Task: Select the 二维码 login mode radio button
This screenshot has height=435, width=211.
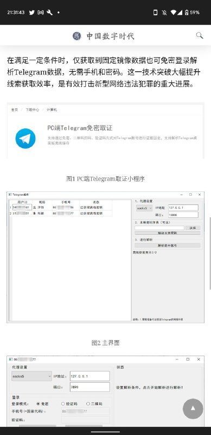Action: [88, 403]
